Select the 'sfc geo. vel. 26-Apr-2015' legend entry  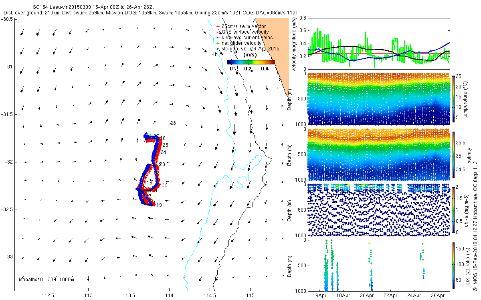[250, 49]
